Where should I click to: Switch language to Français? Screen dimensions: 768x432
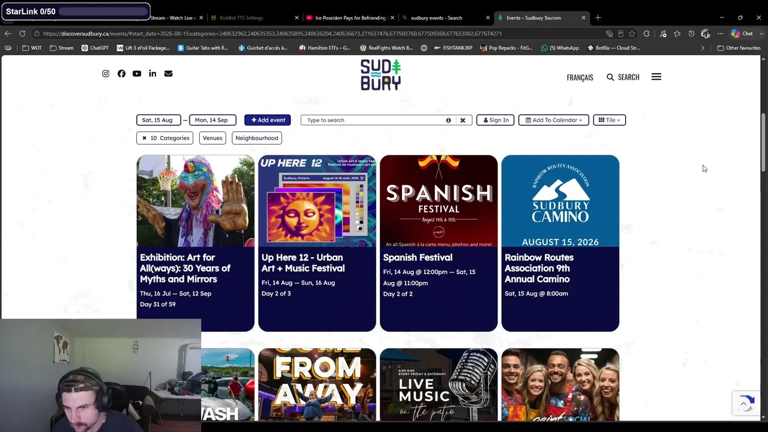point(580,77)
